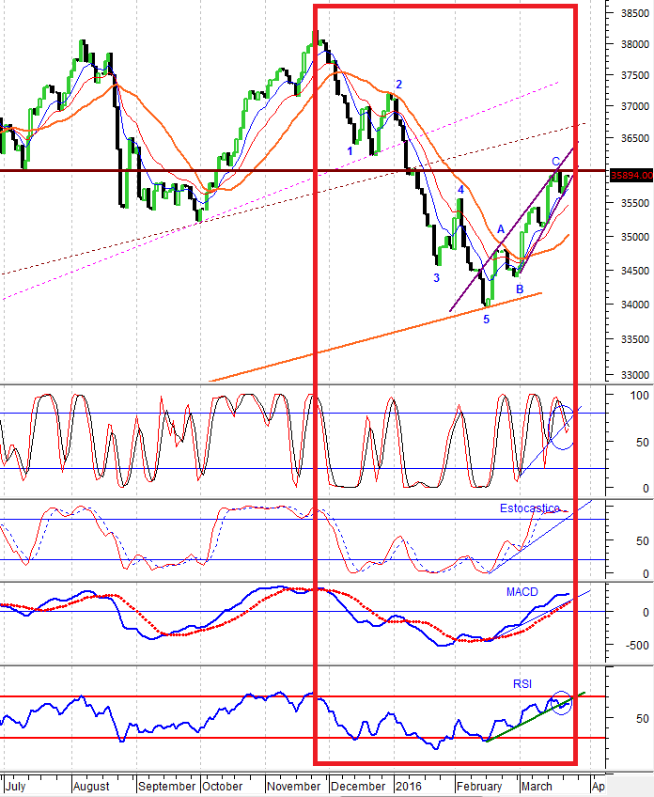Click the wave 5 label at February low
654x797 pixels.
[487, 320]
